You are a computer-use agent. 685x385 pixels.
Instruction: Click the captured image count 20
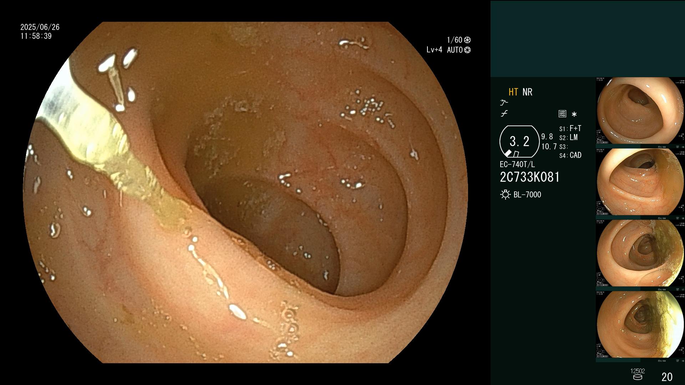point(667,377)
